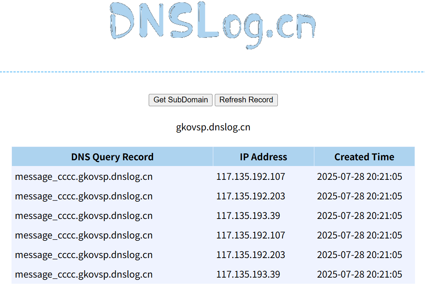Click the fourth row's 2025-07-28 20:21:05 timestamp
The image size is (425, 296).
click(x=360, y=235)
